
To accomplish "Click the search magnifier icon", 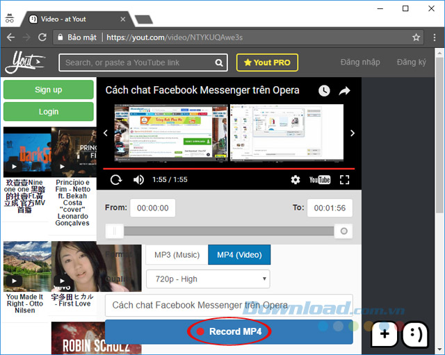I will click(x=219, y=63).
